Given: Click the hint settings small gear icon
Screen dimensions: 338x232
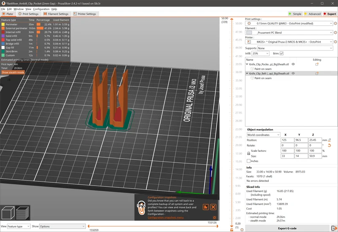Looking at the screenshot, I should (215, 218).
